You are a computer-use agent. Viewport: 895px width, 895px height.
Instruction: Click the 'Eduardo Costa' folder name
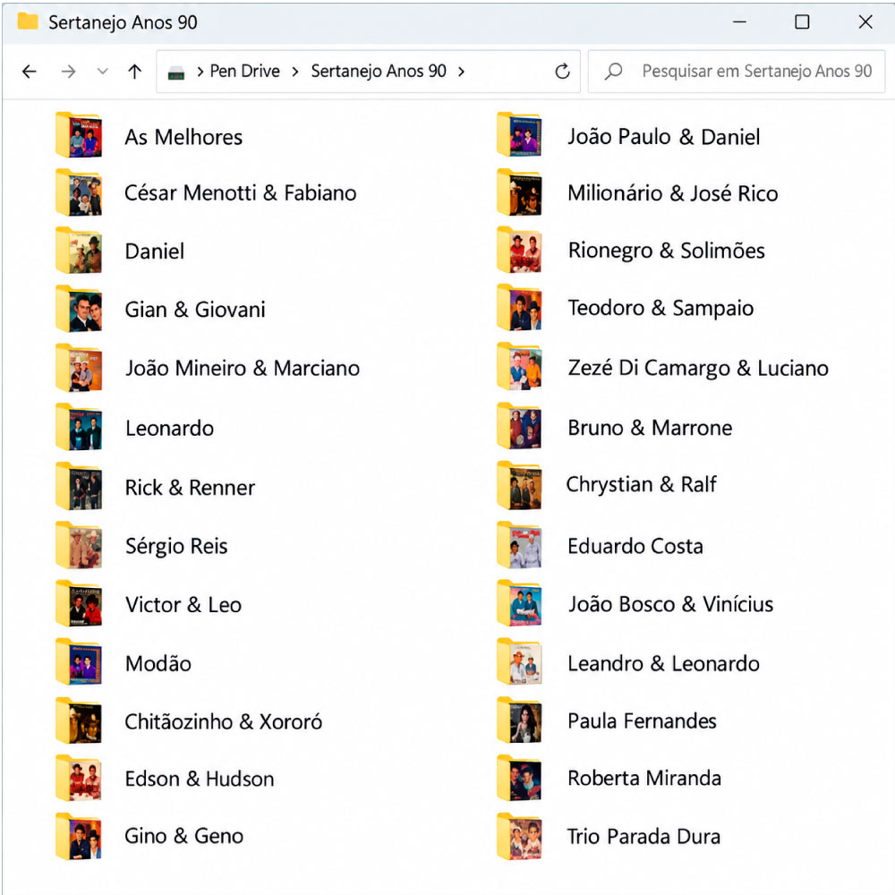[x=635, y=546]
